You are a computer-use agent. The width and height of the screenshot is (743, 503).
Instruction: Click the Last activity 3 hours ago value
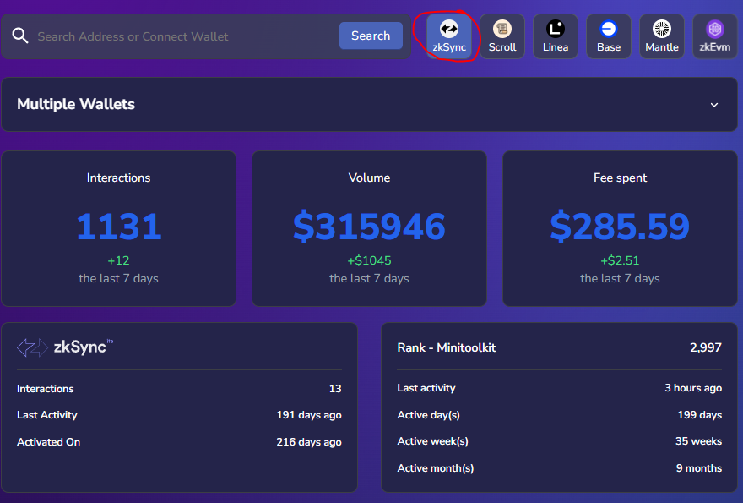[x=693, y=388]
